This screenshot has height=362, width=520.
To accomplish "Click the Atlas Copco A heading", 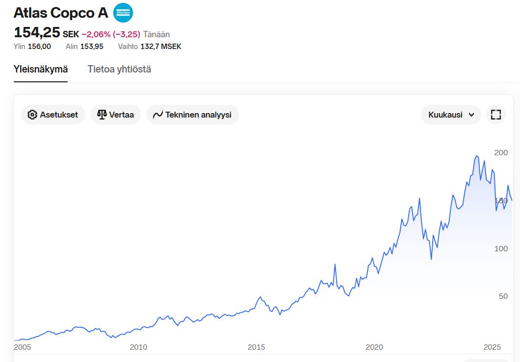I will pyautogui.click(x=61, y=13).
